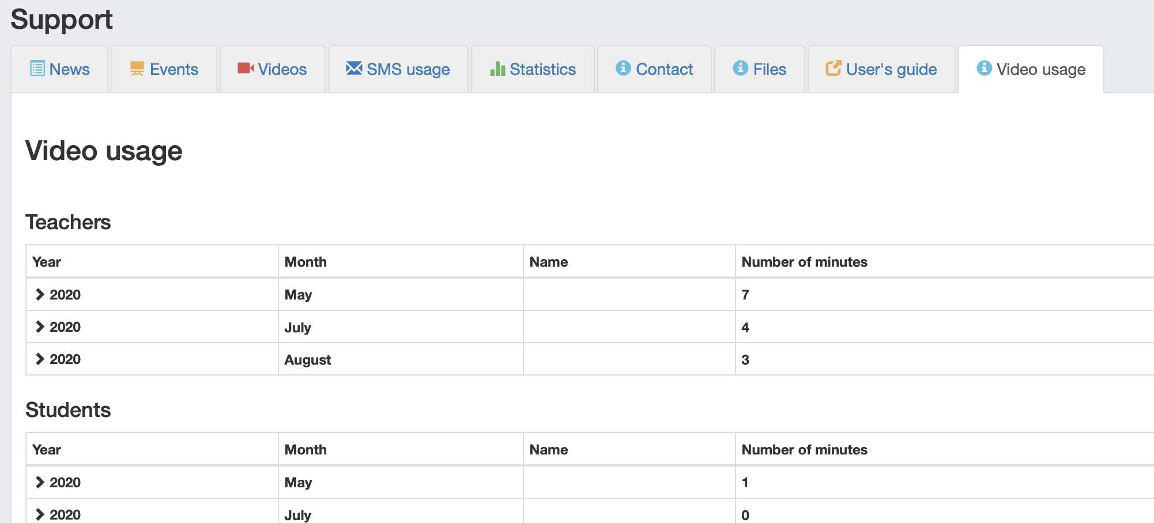Click the News tab list icon
The height and width of the screenshot is (523, 1154).
[37, 69]
